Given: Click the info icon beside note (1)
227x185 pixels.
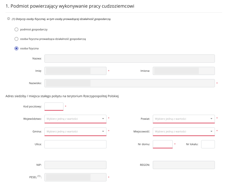Looking at the screenshot, I should pyautogui.click(x=9, y=19).
